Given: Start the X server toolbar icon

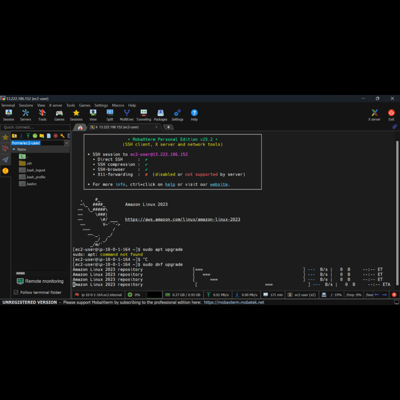Looking at the screenshot, I should [374, 115].
